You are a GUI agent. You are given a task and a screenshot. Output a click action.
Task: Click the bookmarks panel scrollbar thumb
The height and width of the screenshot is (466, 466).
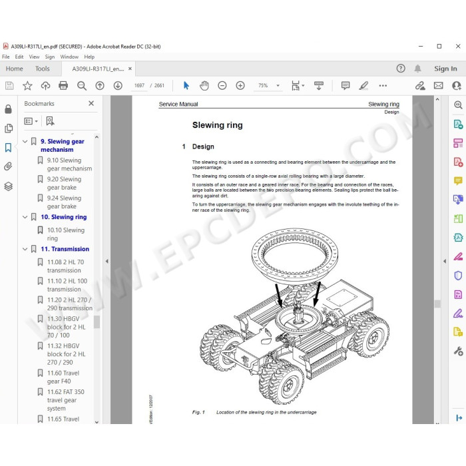pyautogui.click(x=97, y=322)
